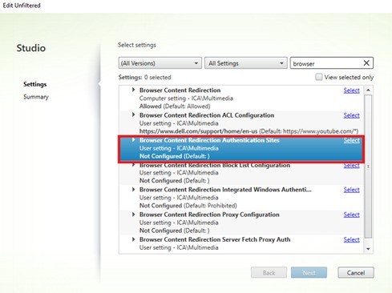Click the scrollbar up arrow
Viewport: 392px width, 293px height.
368,90
